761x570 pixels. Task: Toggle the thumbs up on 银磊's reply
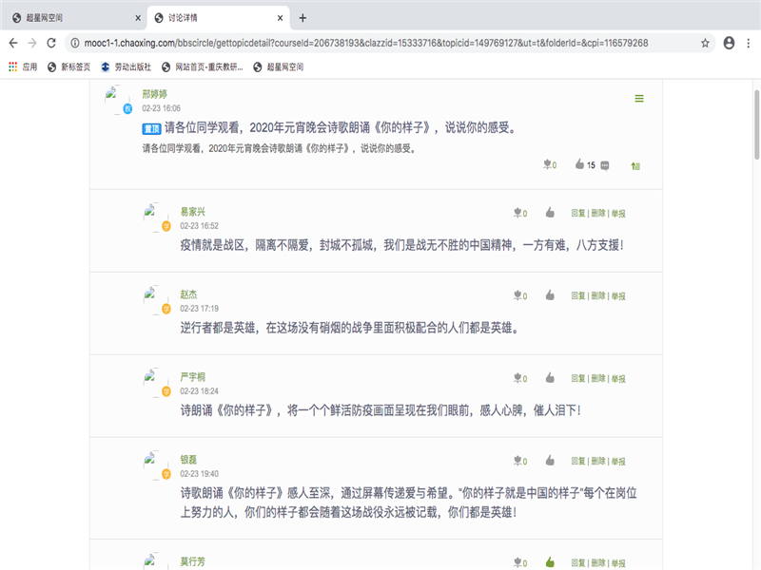point(550,461)
